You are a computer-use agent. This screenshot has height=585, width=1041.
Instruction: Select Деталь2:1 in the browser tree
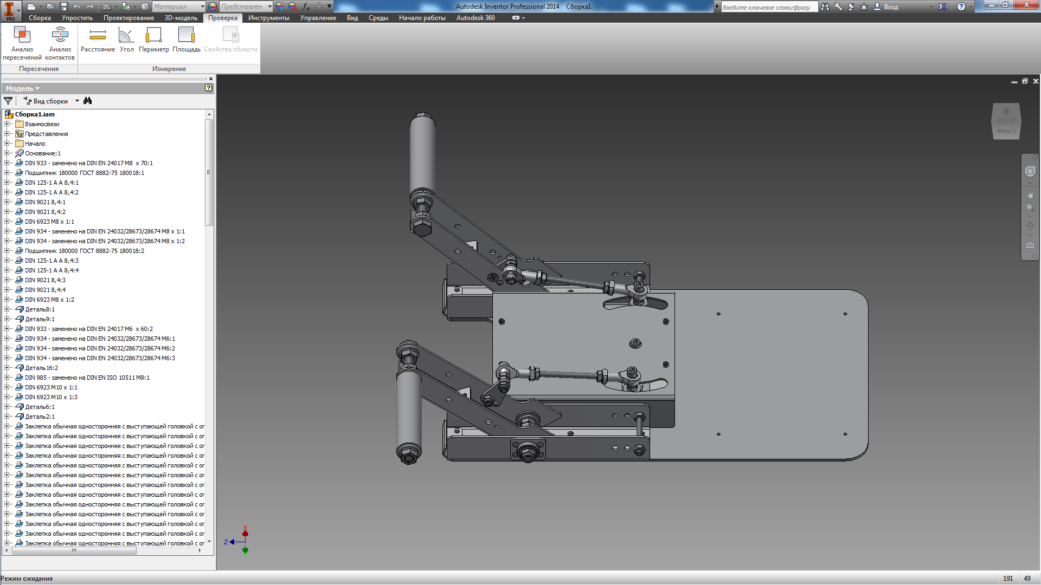(40, 417)
